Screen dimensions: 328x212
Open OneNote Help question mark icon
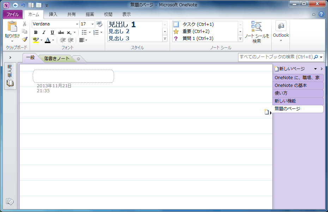coord(321,14)
